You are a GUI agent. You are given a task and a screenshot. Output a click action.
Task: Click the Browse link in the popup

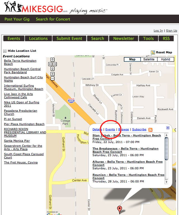coord(124,129)
